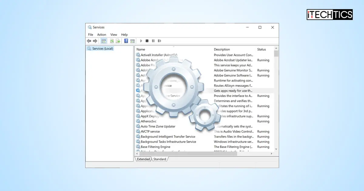Click the gear icon of AVCTP service
Viewport: 364px width, 191px height.
coord(138,132)
